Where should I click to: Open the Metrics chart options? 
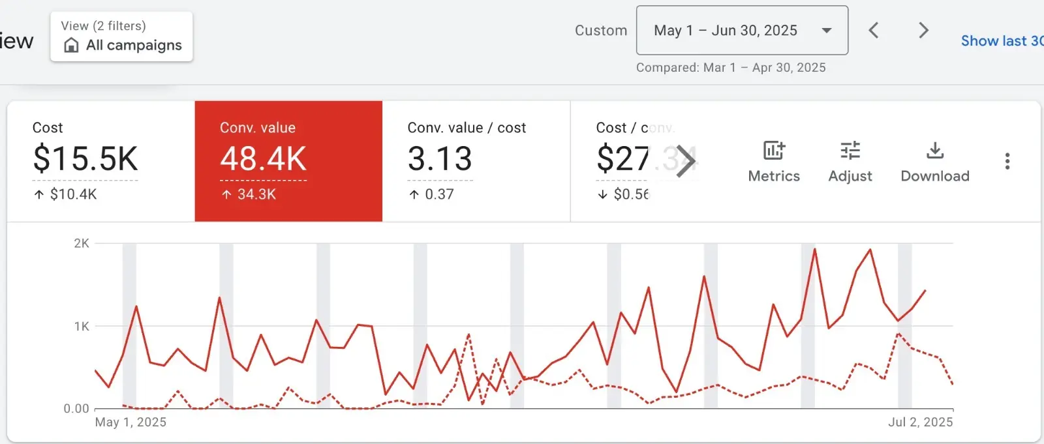click(774, 162)
